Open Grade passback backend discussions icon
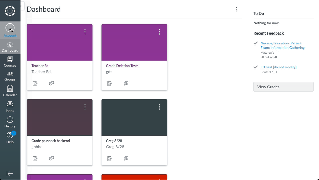The height and width of the screenshot is (180, 319). tap(51, 159)
